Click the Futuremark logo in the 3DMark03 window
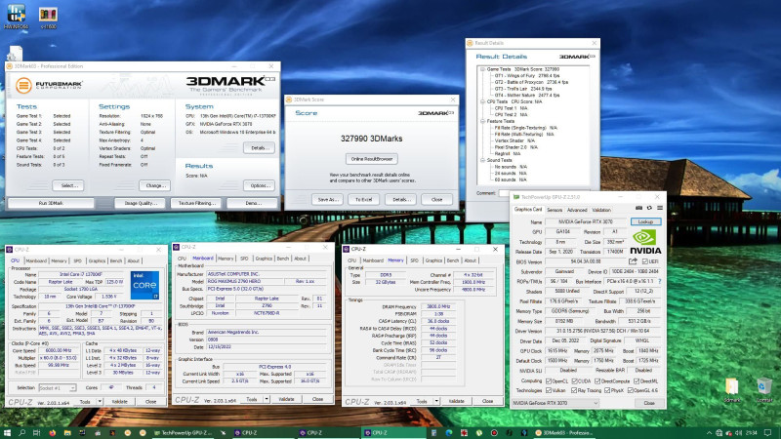This screenshot has height=439, width=781. coord(48,85)
